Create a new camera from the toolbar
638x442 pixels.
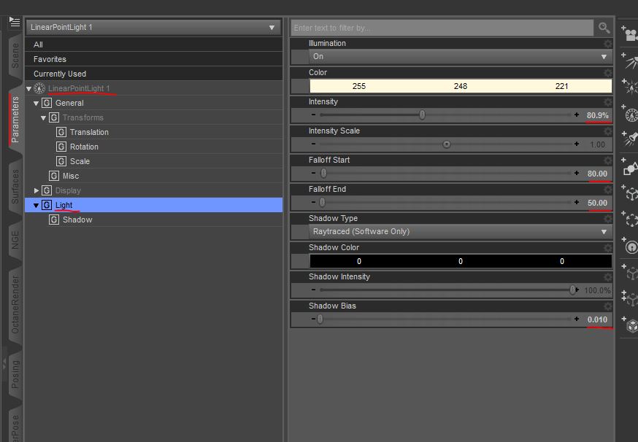[629, 34]
